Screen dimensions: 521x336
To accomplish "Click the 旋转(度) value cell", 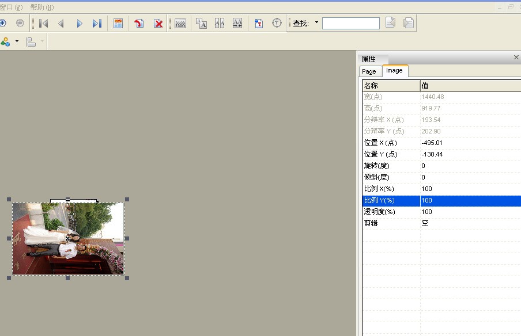I will click(470, 166).
